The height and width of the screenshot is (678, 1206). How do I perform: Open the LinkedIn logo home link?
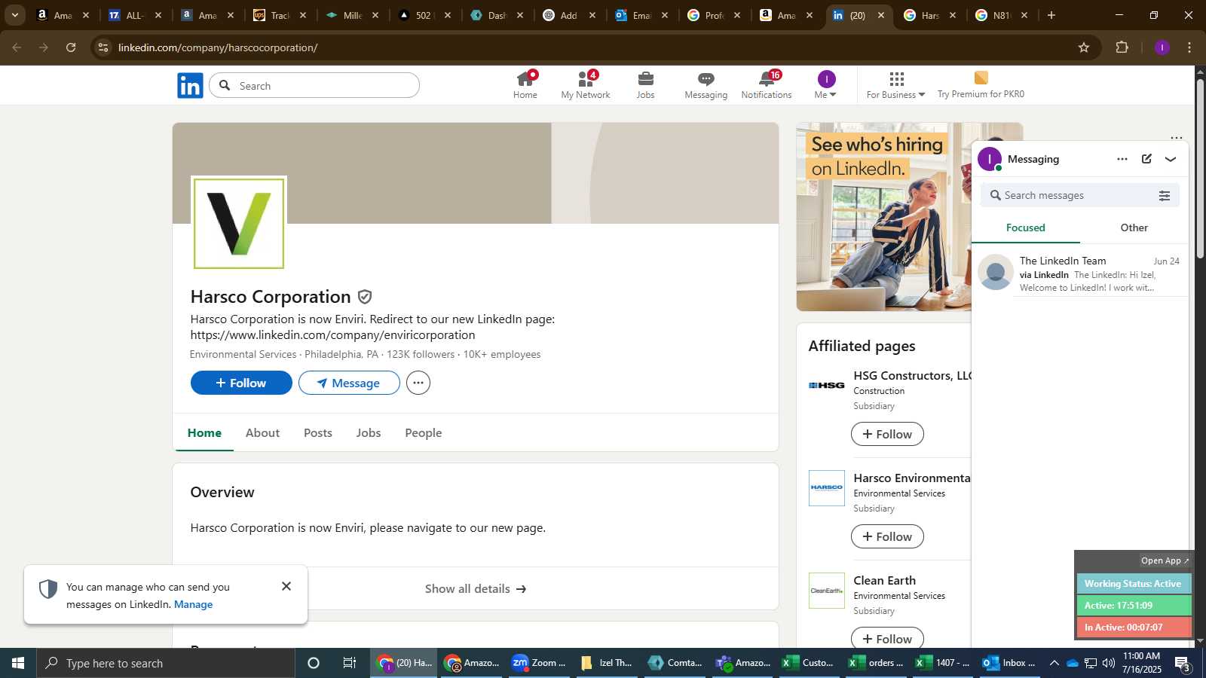coord(190,86)
